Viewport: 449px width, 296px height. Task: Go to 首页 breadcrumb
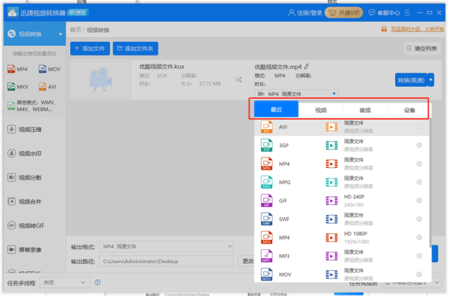tap(76, 30)
